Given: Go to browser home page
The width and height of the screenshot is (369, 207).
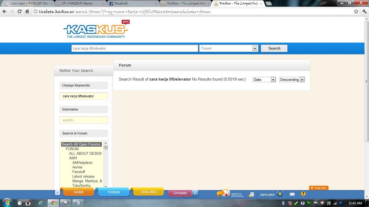Looking at the screenshot, I should (27, 11).
